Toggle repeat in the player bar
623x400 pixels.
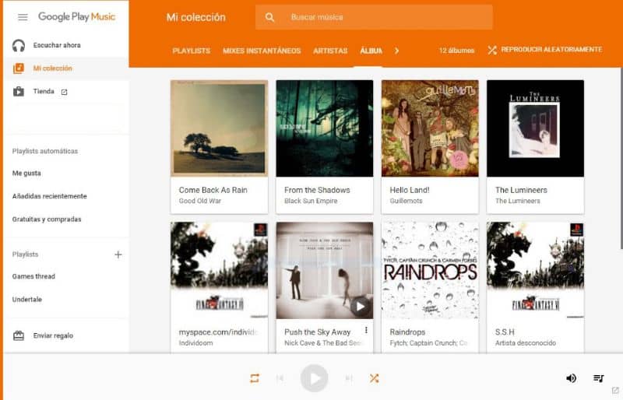click(255, 378)
